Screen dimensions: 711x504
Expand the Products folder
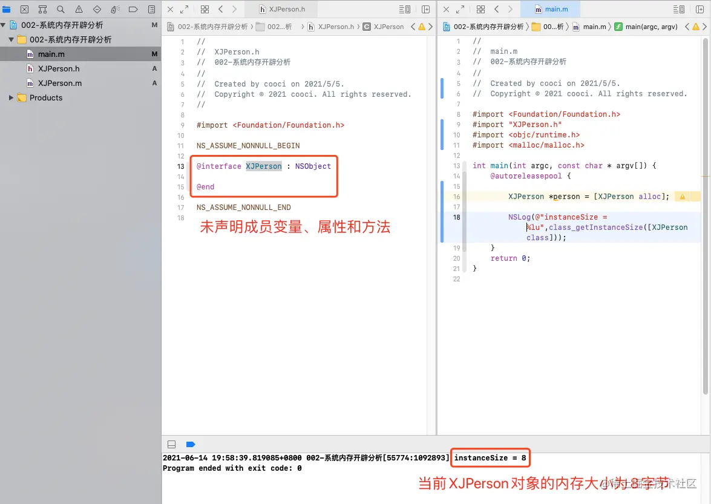pyautogui.click(x=11, y=97)
